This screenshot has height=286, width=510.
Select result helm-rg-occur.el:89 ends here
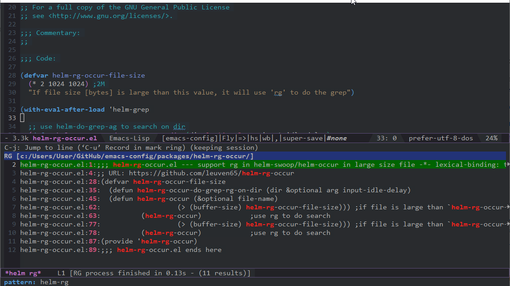pyautogui.click(x=121, y=250)
